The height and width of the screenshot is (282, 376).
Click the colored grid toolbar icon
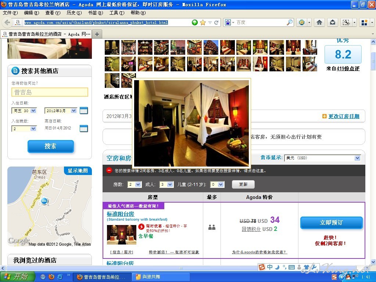(365, 22)
